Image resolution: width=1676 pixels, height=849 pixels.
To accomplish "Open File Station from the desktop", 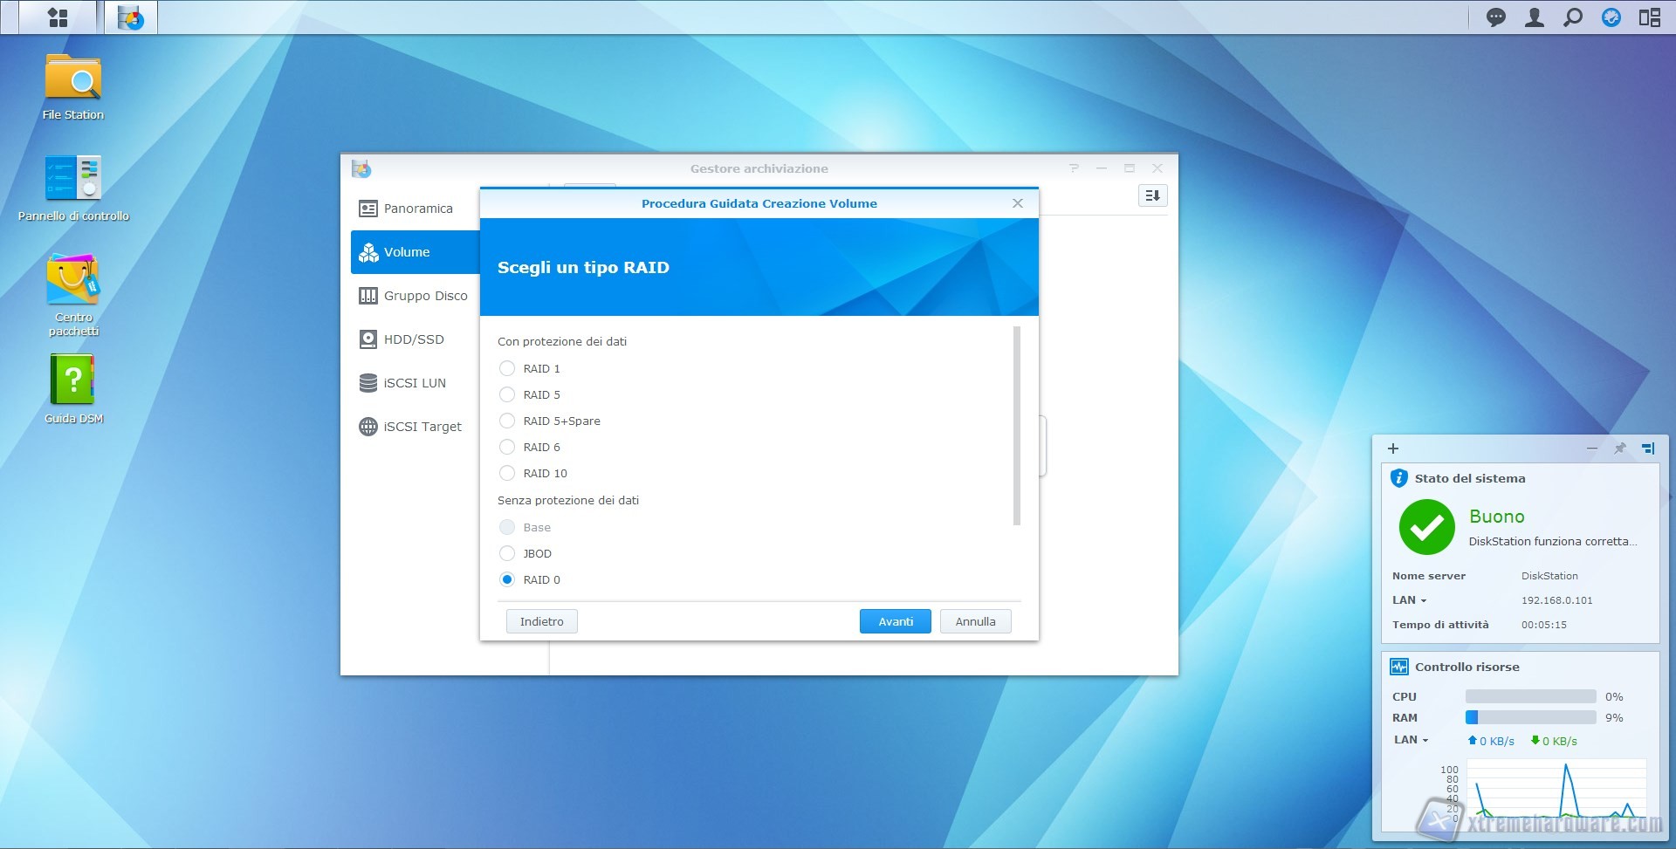I will pyautogui.click(x=73, y=80).
